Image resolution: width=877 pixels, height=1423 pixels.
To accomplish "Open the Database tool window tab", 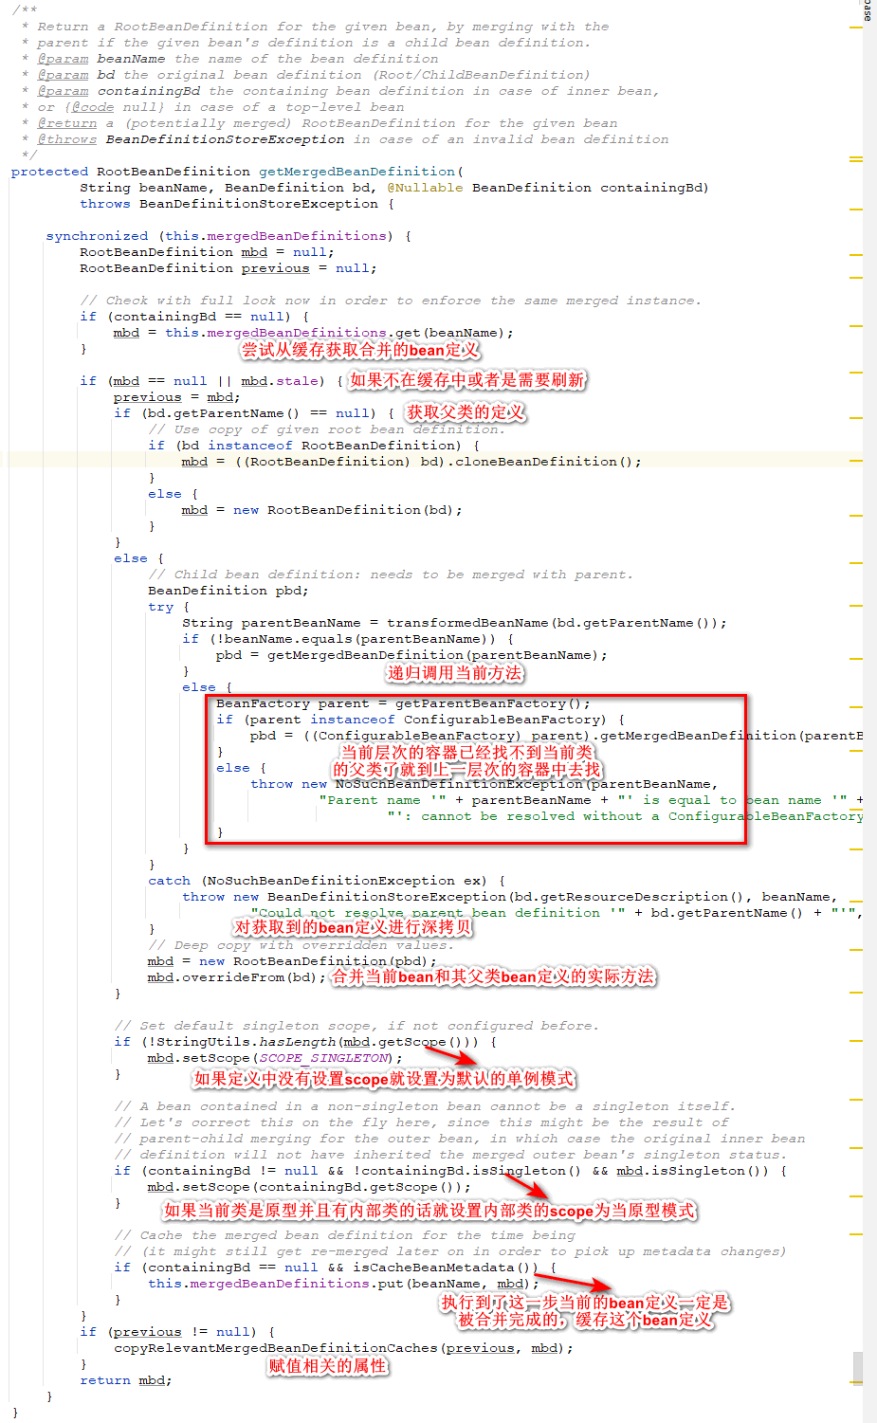I will (868, 11).
